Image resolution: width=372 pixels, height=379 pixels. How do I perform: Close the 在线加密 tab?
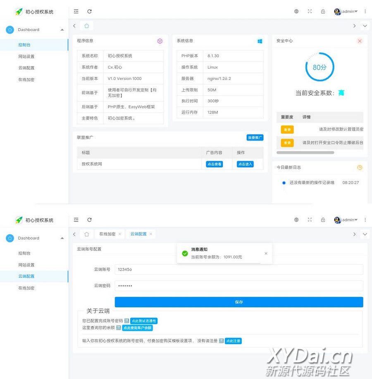point(120,234)
